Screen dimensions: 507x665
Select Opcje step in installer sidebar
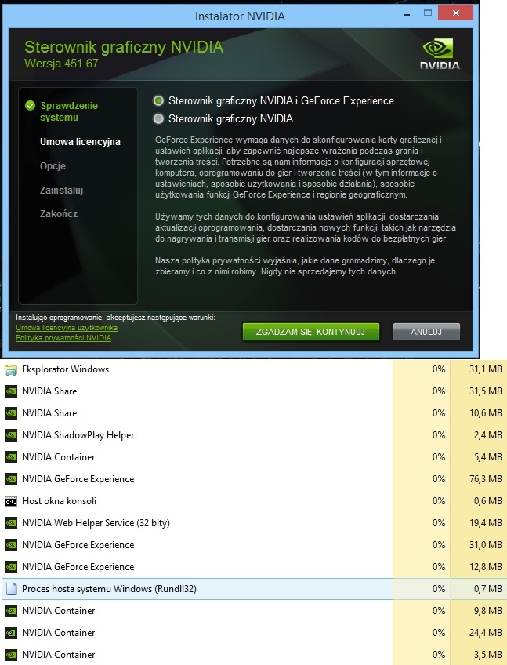pyautogui.click(x=53, y=166)
